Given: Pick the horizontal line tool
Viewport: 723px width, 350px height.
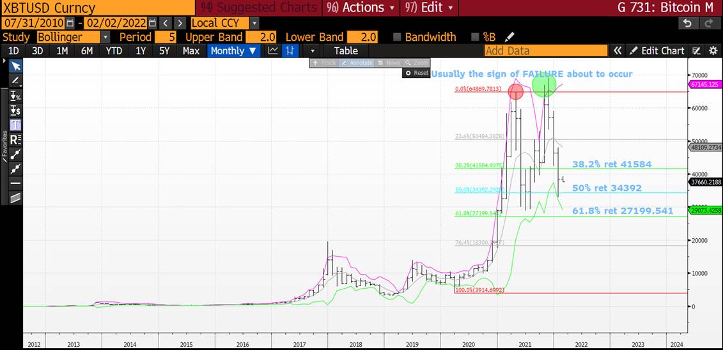Looking at the screenshot, I should (x=16, y=183).
